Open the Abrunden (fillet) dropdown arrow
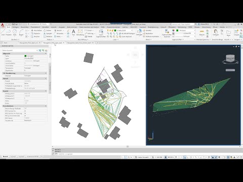243x182 pixels. pos(65,33)
